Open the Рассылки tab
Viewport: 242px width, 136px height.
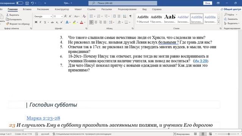coord(107,9)
